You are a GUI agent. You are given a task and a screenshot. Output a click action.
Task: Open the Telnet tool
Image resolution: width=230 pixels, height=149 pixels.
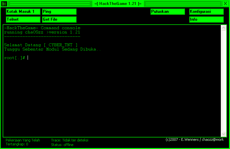23,19
